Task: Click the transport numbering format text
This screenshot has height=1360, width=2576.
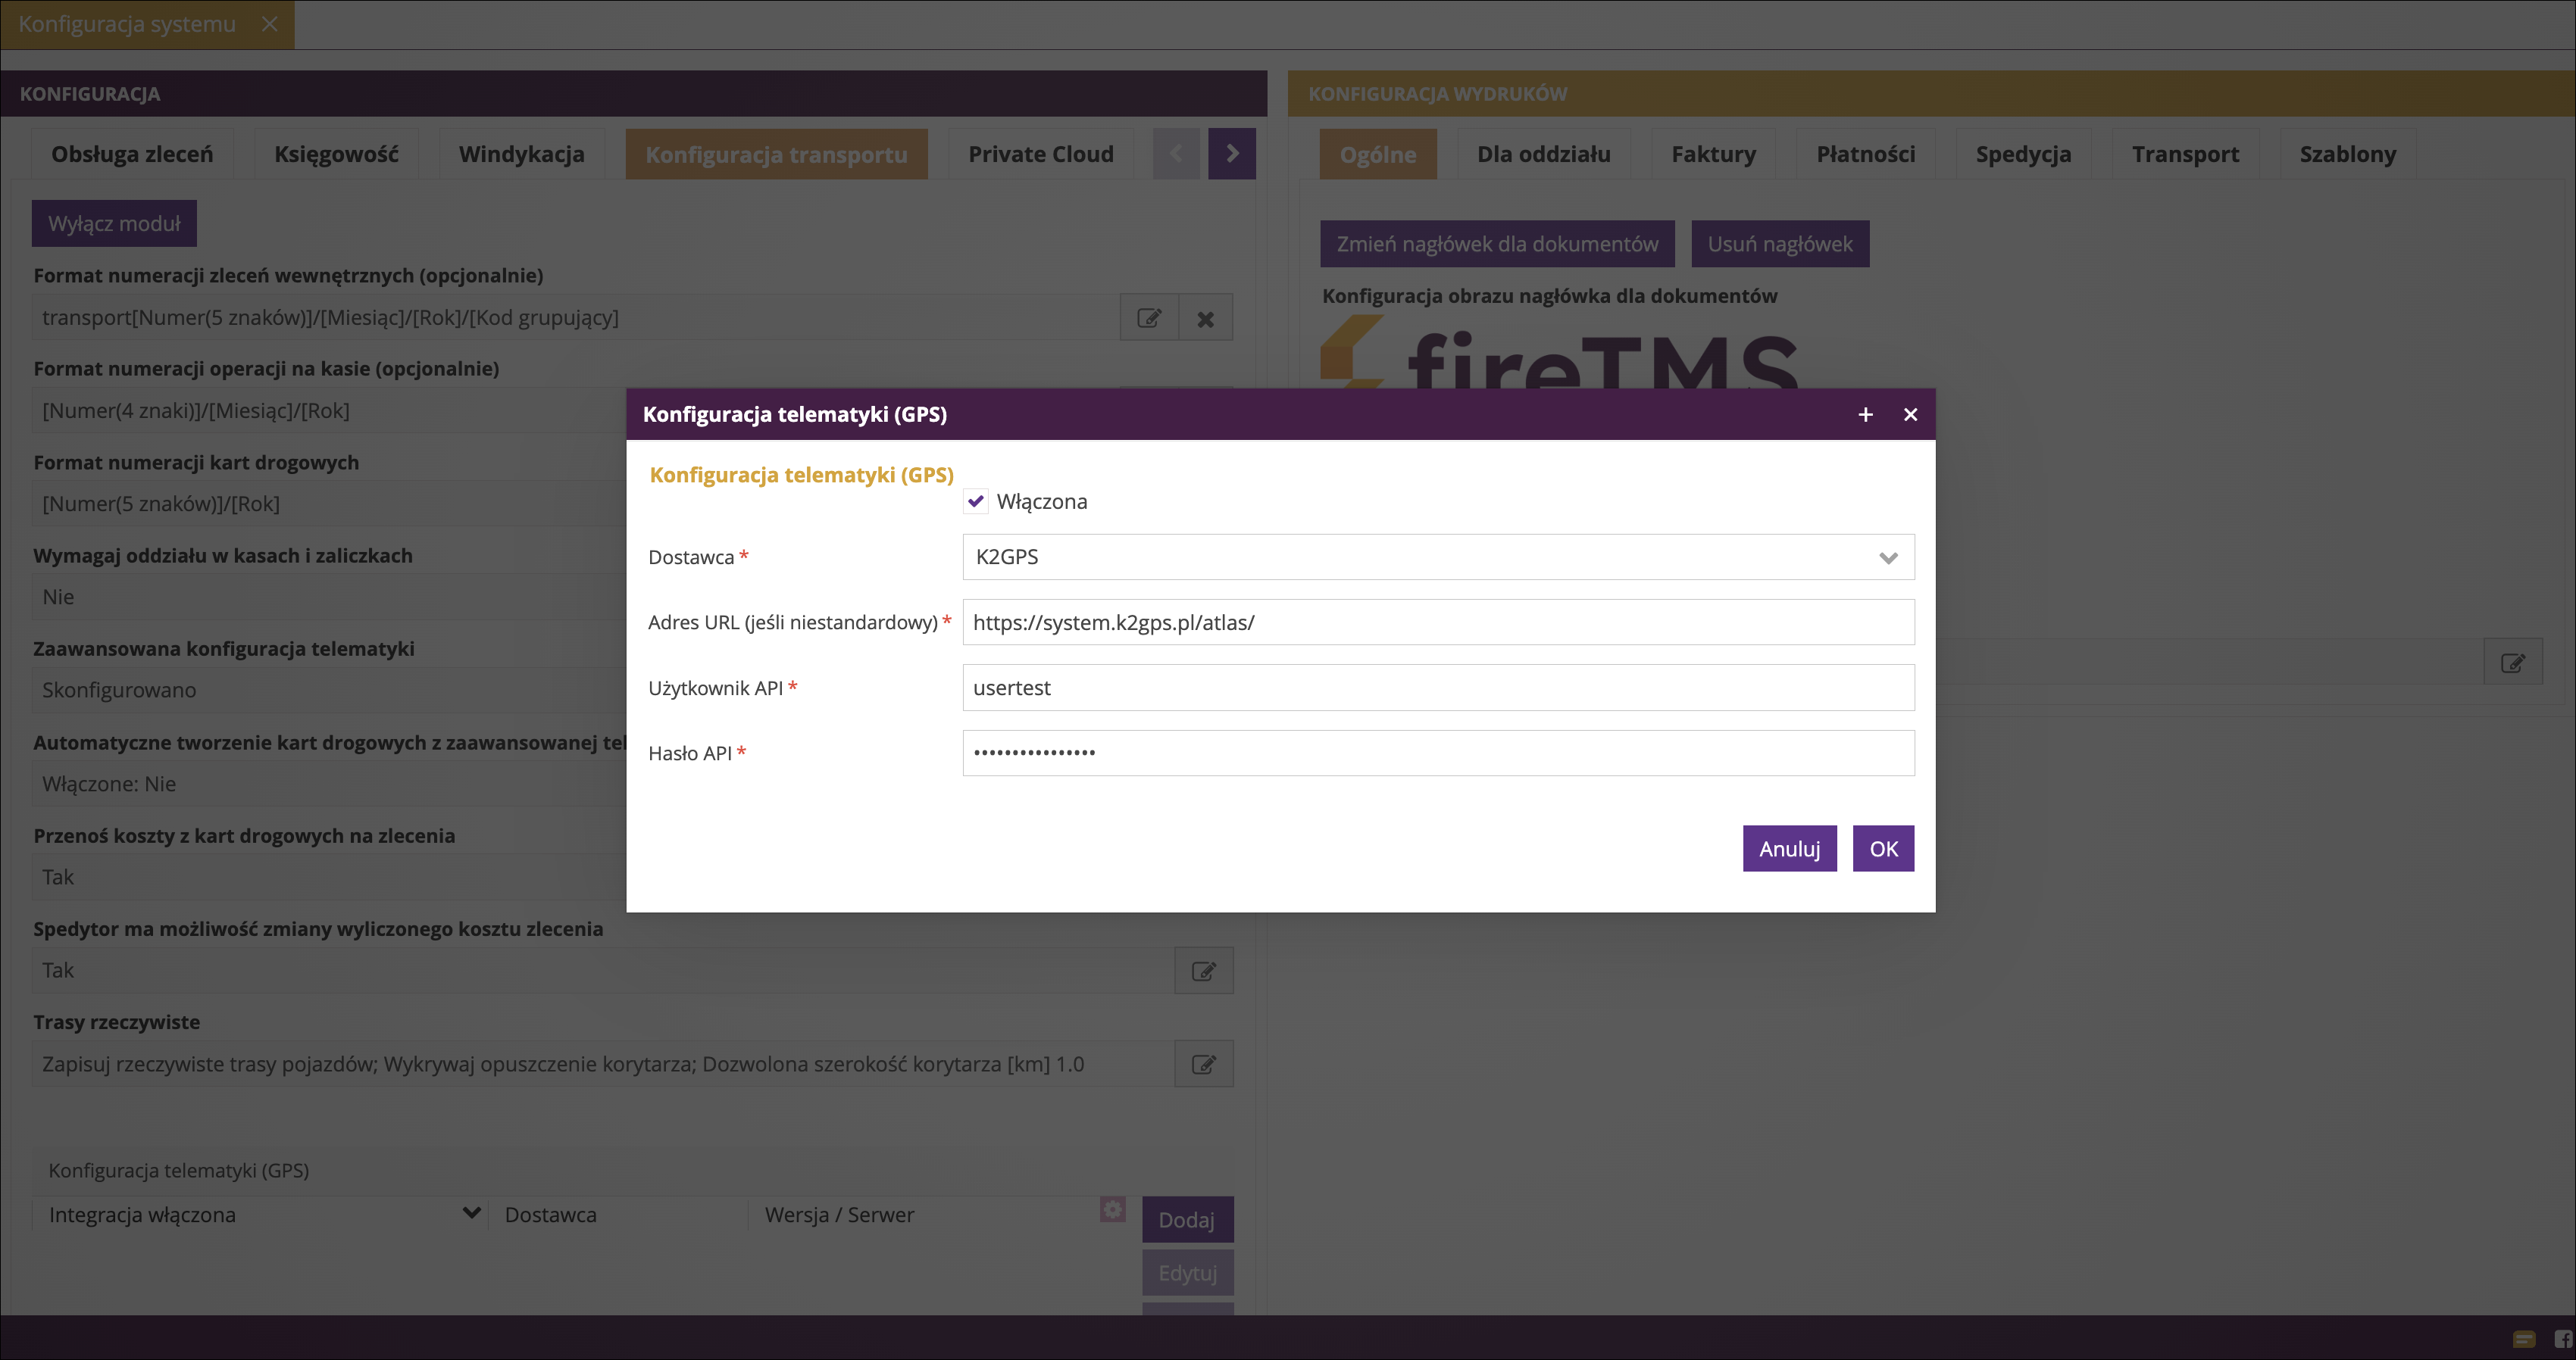Action: (x=330, y=318)
